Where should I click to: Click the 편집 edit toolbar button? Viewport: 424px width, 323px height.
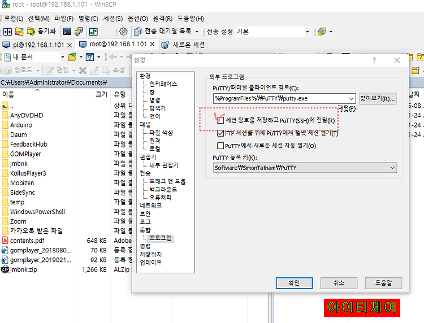point(60,70)
